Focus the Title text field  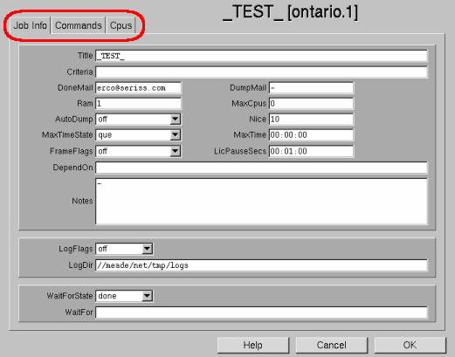pos(261,56)
